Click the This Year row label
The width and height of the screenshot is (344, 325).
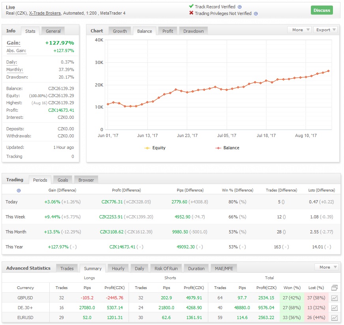click(x=14, y=246)
